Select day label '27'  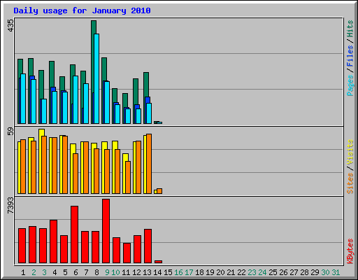click(x=294, y=272)
